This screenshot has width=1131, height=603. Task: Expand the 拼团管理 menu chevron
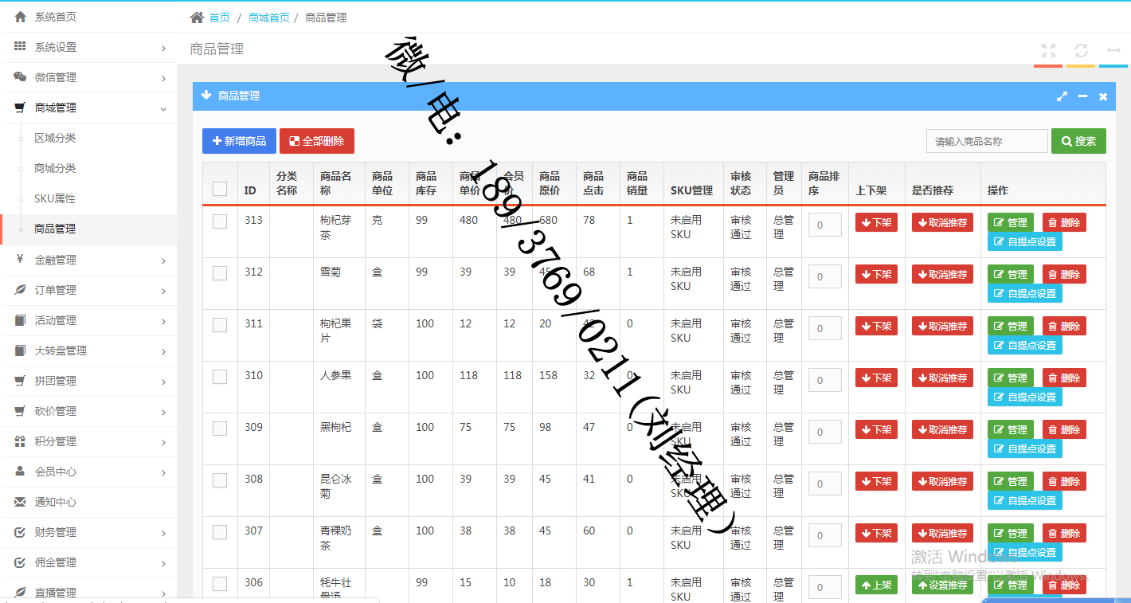click(163, 382)
